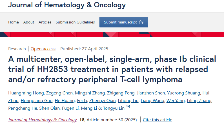Open the Home navigation item
The width and height of the screenshot is (224, 123).
[14, 22]
